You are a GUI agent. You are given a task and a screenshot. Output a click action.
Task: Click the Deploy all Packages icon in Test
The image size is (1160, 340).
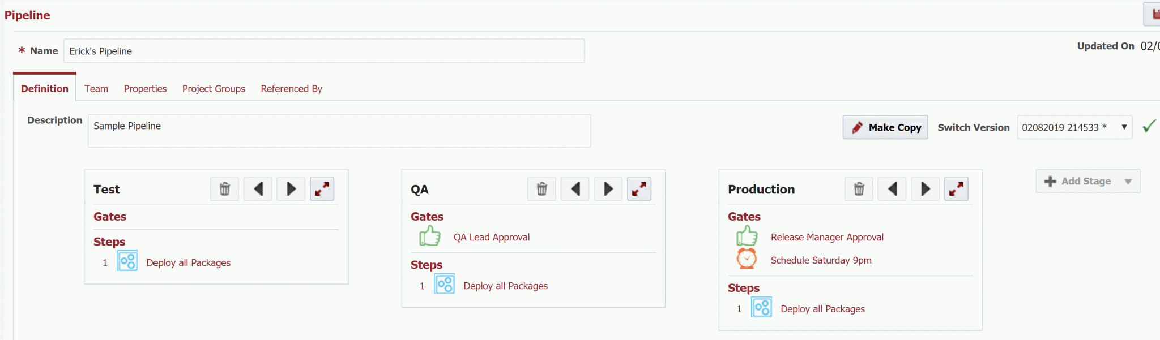pyautogui.click(x=127, y=261)
